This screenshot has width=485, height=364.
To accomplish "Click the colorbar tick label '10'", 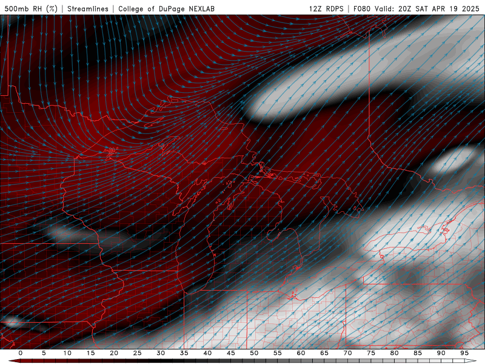I will tap(67, 353).
